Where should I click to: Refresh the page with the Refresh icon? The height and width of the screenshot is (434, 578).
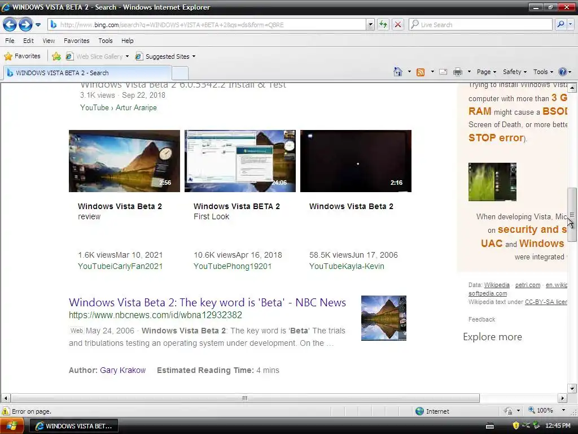click(x=383, y=25)
